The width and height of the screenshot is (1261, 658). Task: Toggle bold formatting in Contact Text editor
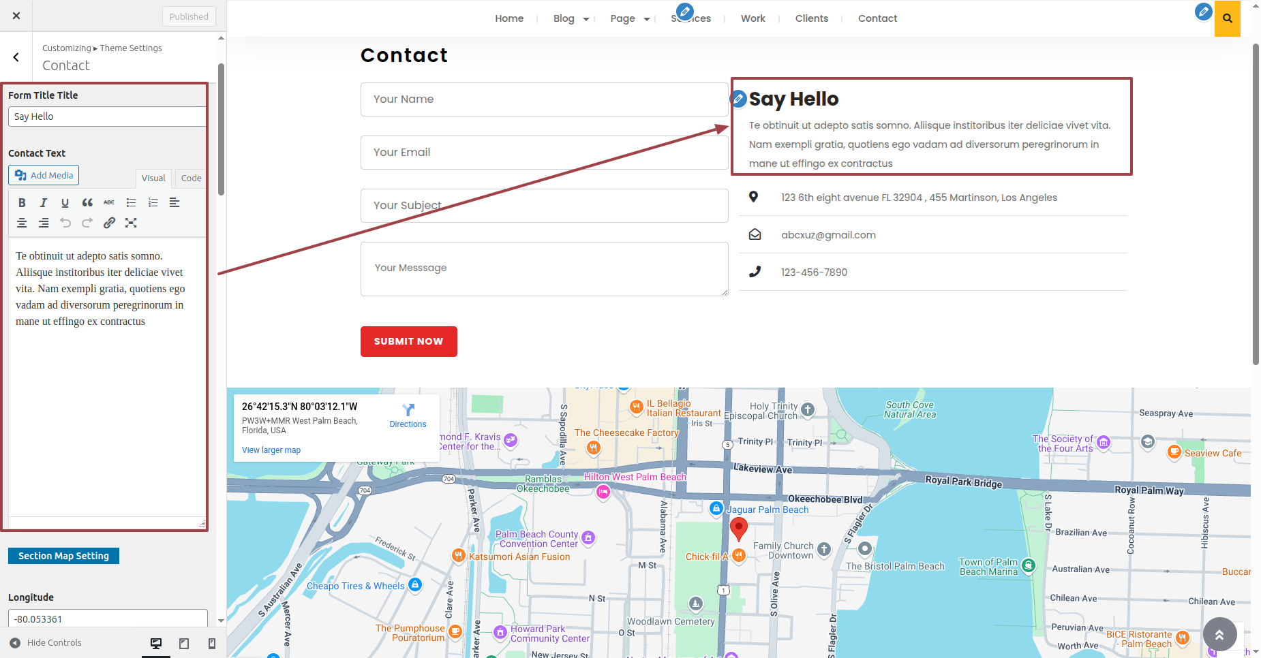point(22,203)
